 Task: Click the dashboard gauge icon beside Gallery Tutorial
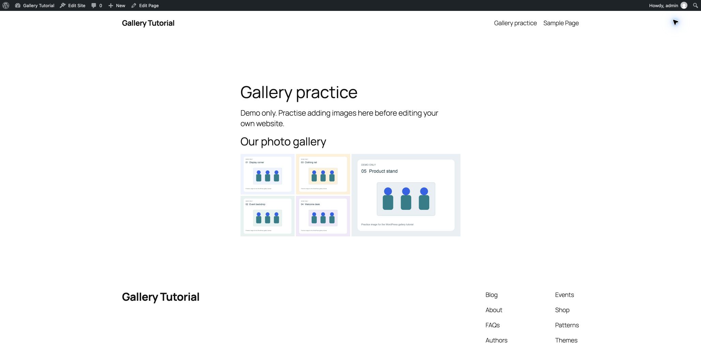point(18,5)
